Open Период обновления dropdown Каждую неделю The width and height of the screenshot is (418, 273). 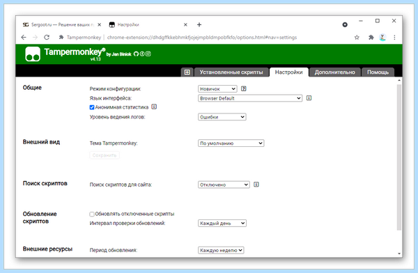[221, 250]
